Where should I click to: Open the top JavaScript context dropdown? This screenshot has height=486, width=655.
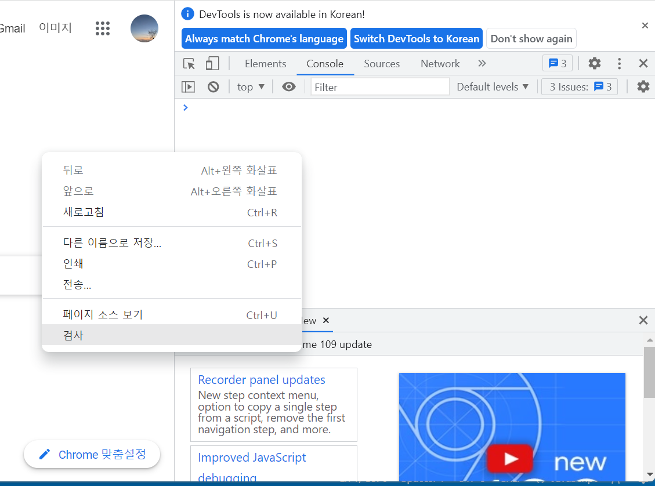tap(251, 87)
